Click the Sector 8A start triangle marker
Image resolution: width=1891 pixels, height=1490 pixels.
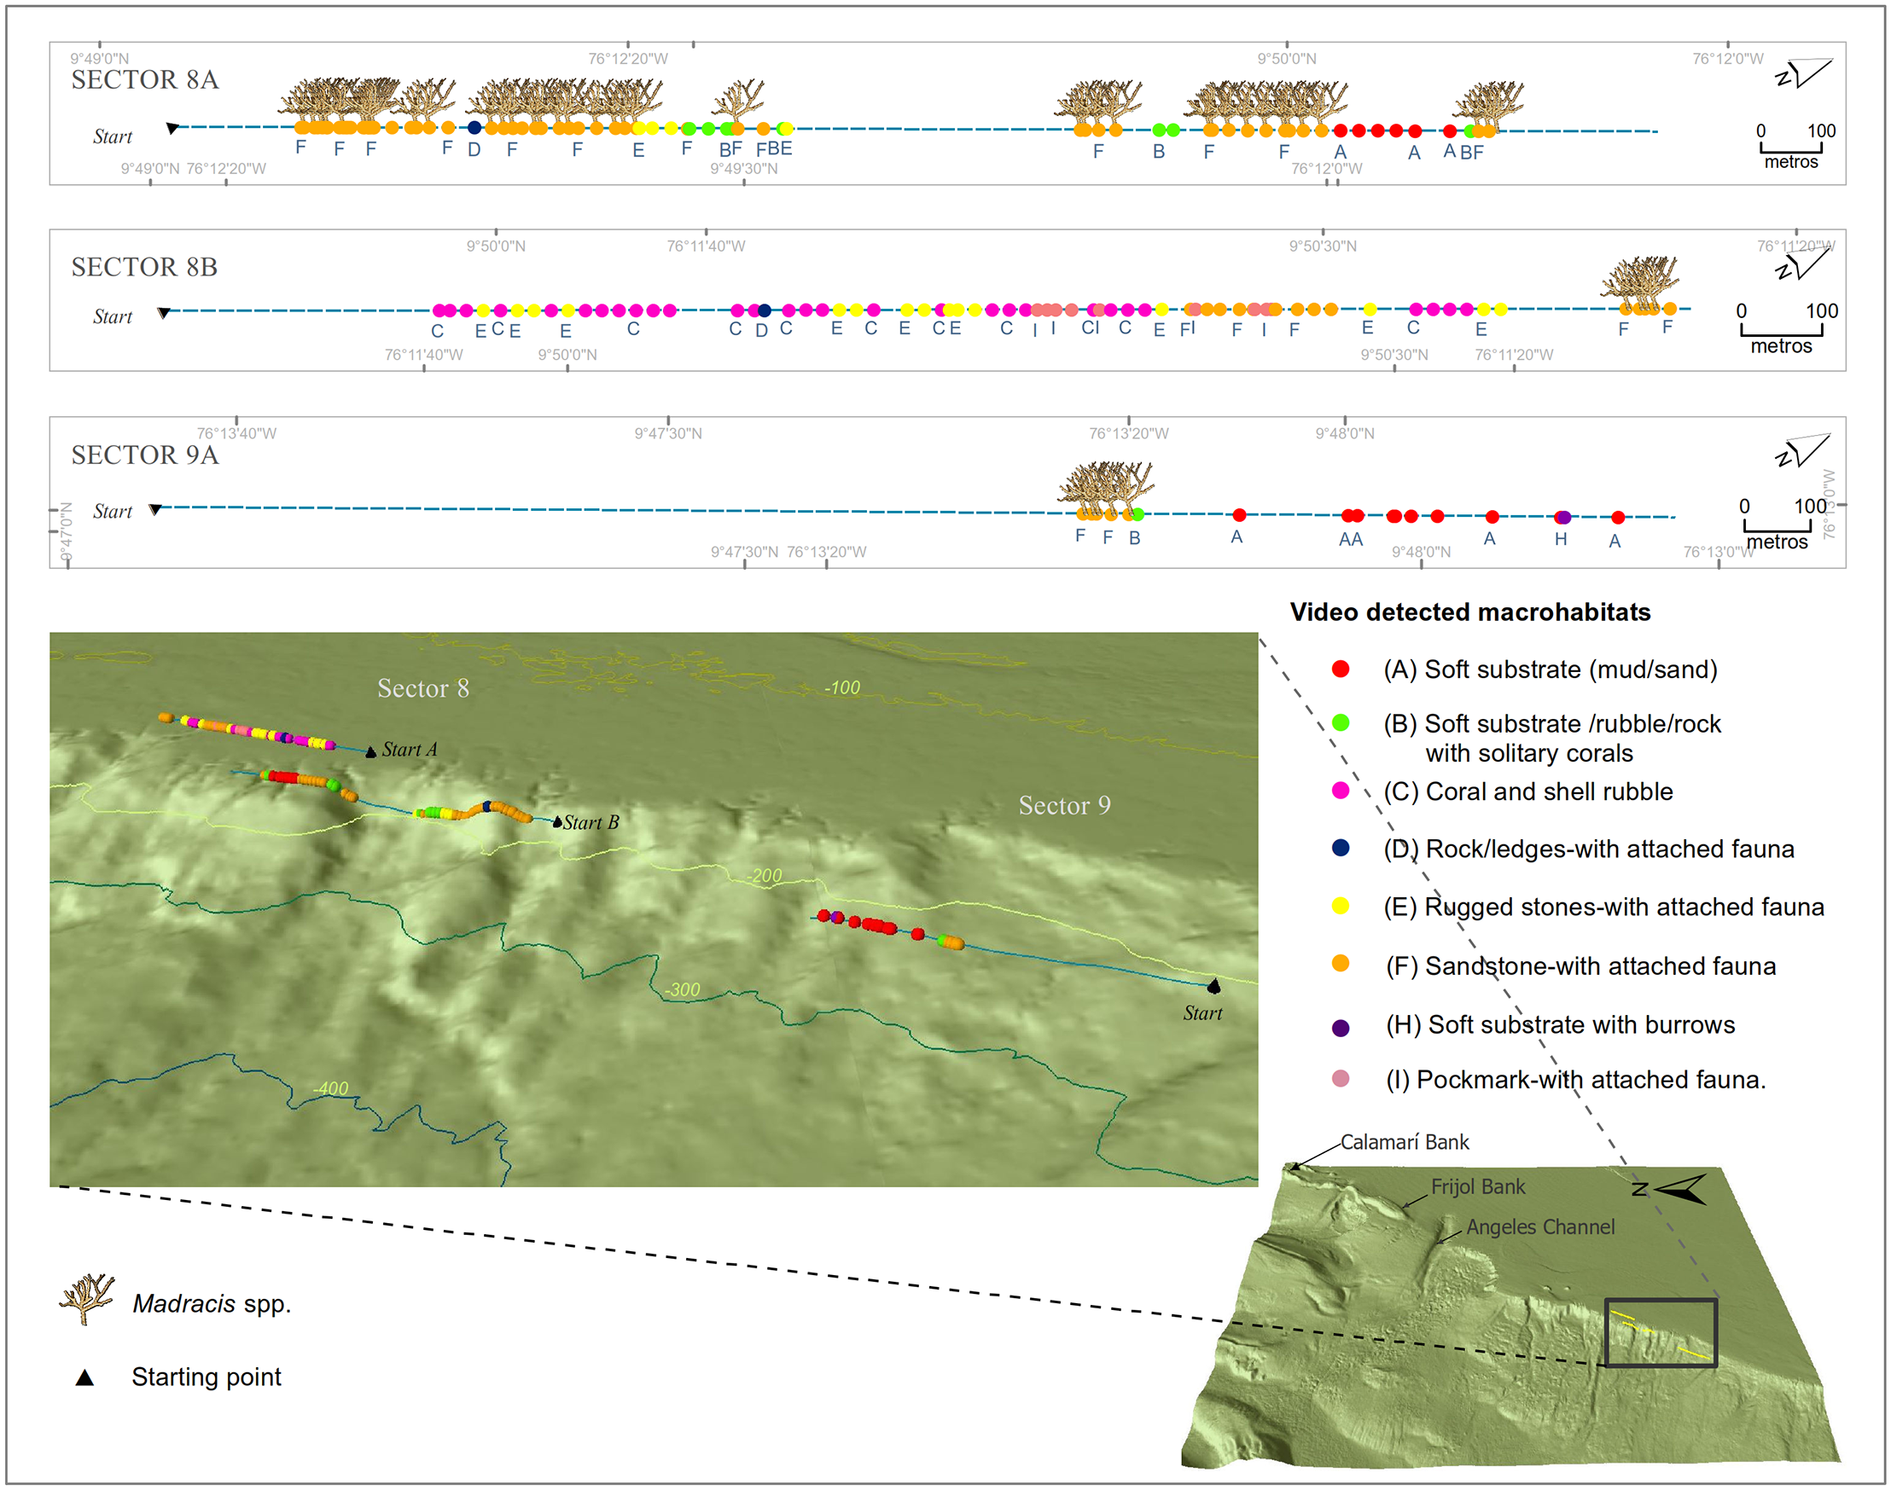[x=172, y=128]
